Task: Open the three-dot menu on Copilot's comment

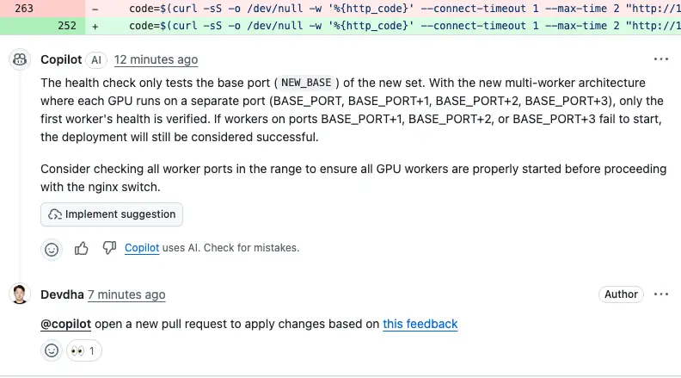Action: coord(660,59)
